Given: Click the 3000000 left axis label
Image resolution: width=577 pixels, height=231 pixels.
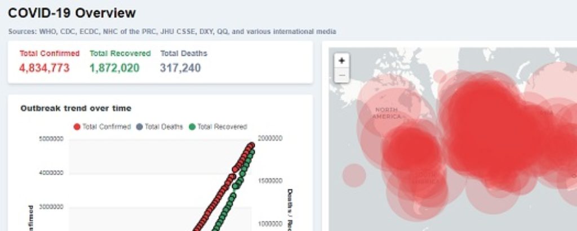Looking at the screenshot, I should click(51, 207).
